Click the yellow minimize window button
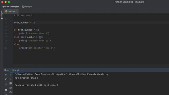169x95 pixels. [x=6, y=2]
